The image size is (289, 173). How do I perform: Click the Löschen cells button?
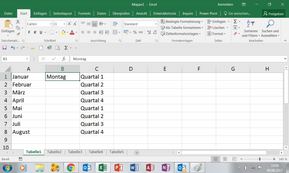pyautogui.click(x=216, y=28)
